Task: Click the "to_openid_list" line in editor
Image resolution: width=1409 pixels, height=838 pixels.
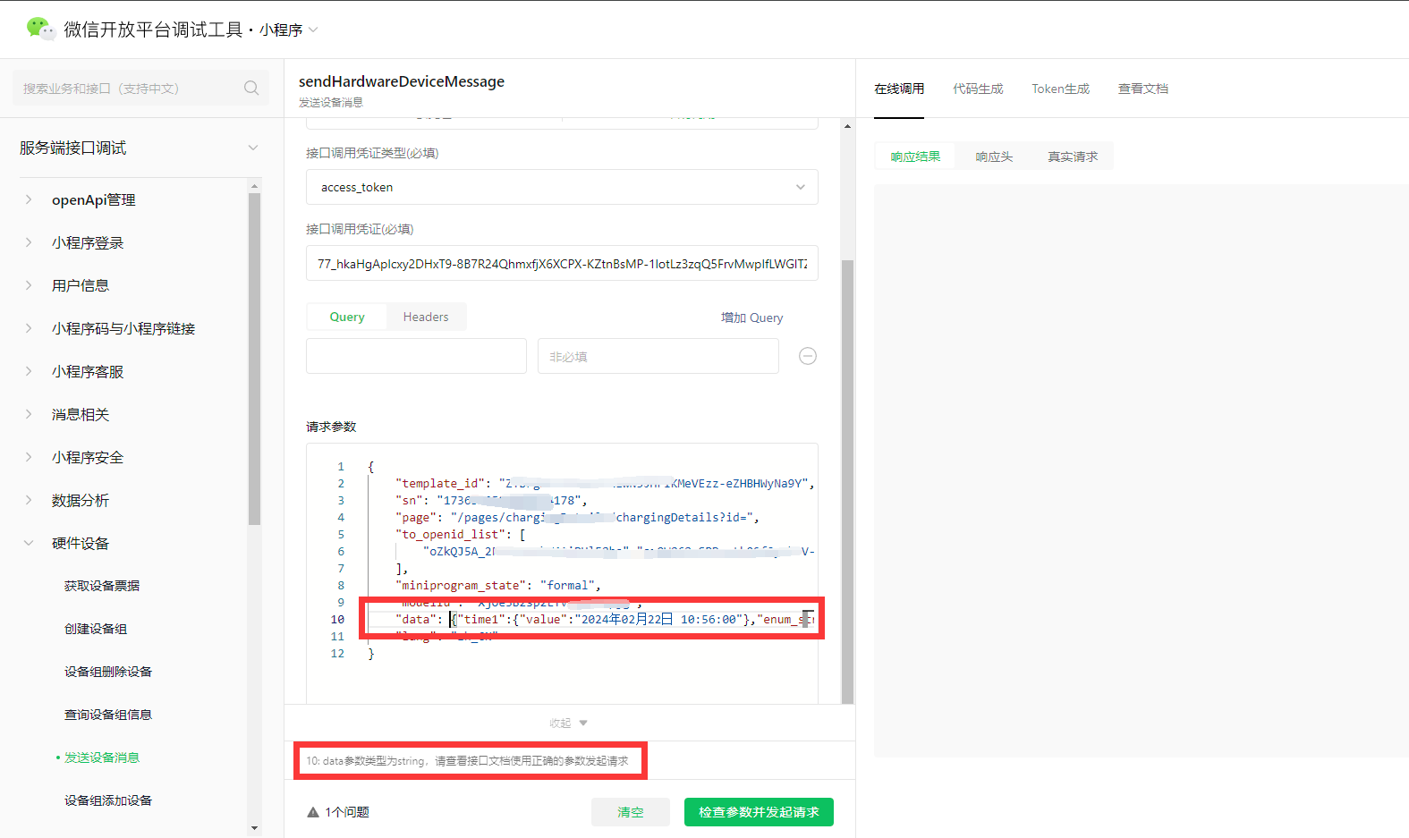Action: 461,534
